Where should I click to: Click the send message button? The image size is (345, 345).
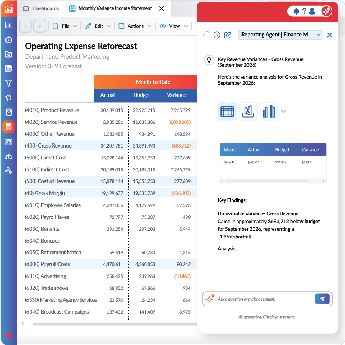point(322,299)
